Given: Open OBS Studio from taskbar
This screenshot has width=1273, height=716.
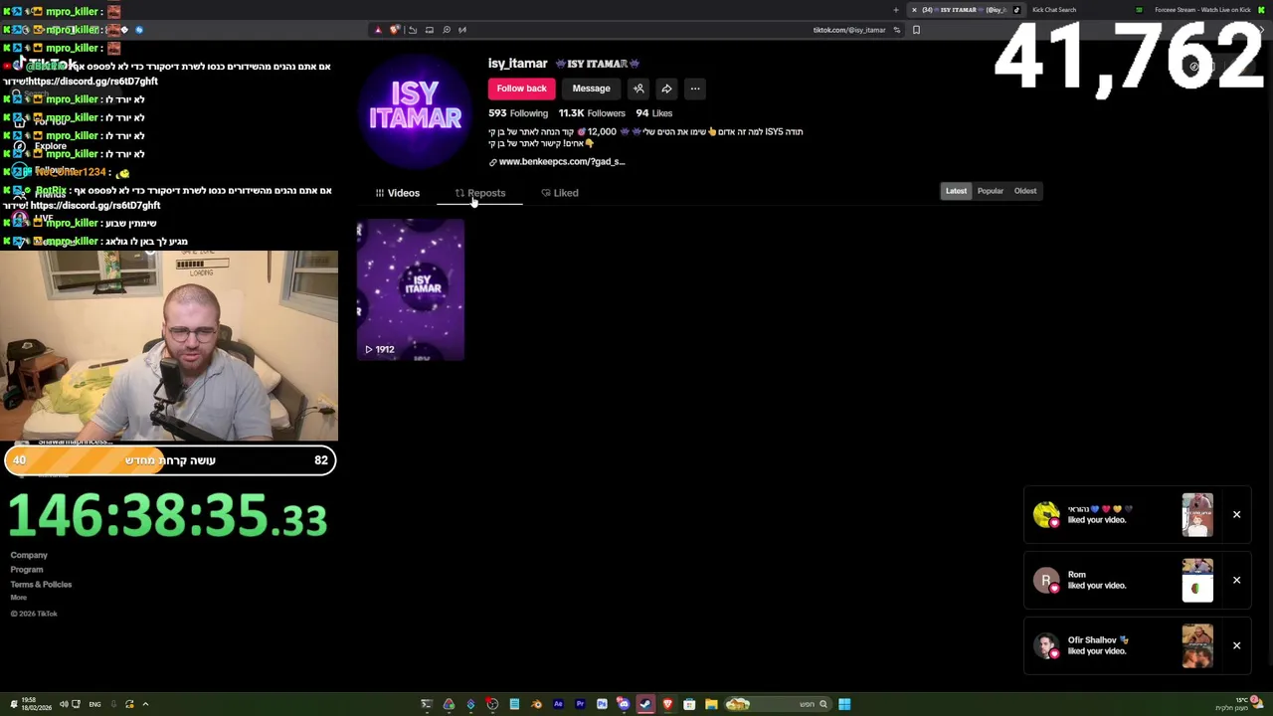Looking at the screenshot, I should [x=492, y=704].
